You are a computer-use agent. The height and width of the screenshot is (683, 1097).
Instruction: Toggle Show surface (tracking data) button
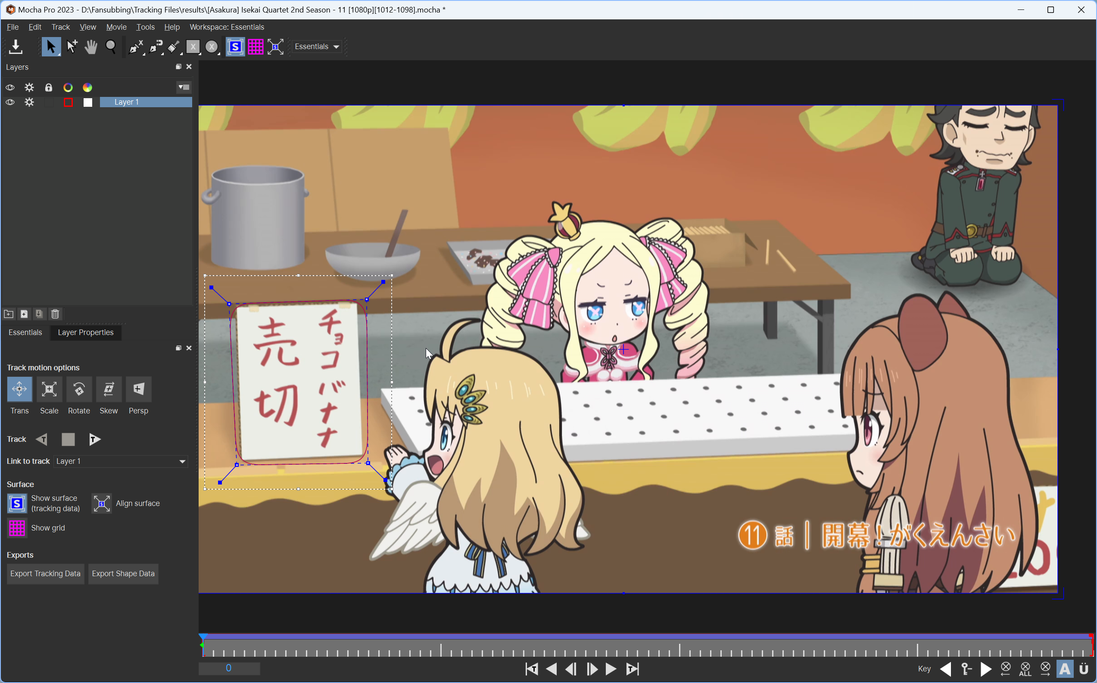coord(17,503)
